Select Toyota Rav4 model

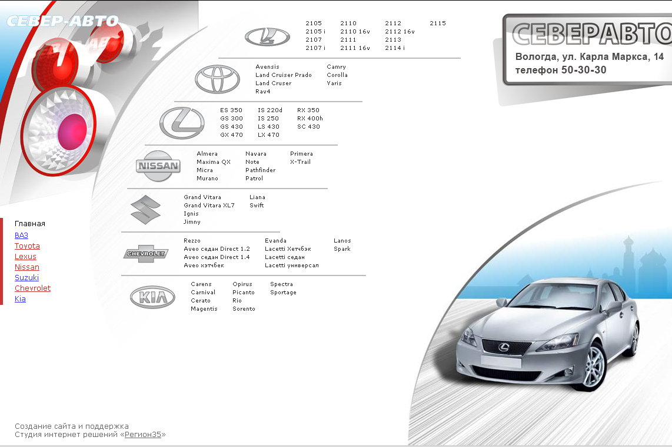click(x=262, y=92)
